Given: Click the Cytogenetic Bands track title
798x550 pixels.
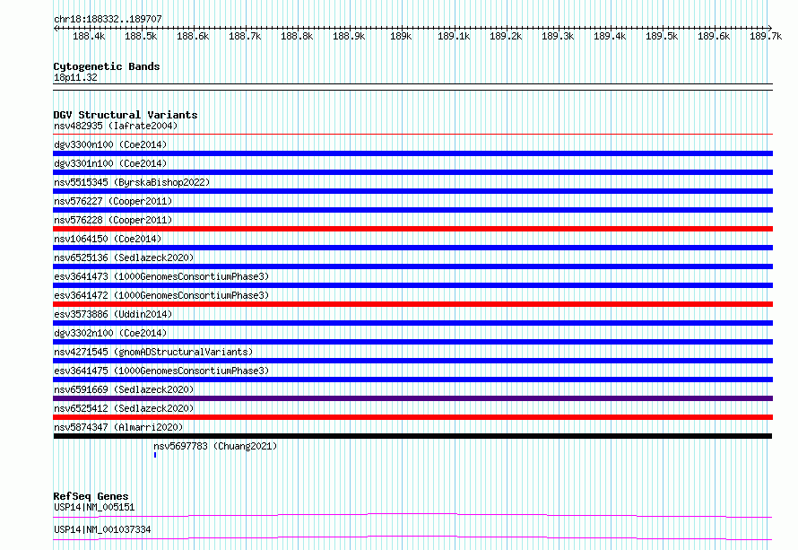Looking at the screenshot, I should pyautogui.click(x=107, y=66).
